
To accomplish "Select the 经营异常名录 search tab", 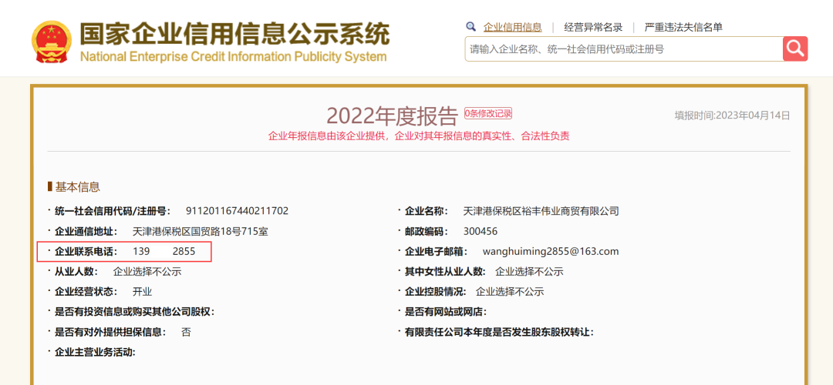I will click(593, 28).
